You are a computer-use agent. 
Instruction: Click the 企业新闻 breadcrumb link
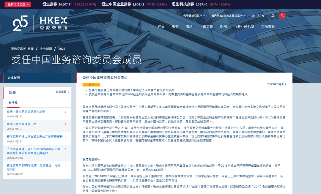click(x=46, y=49)
